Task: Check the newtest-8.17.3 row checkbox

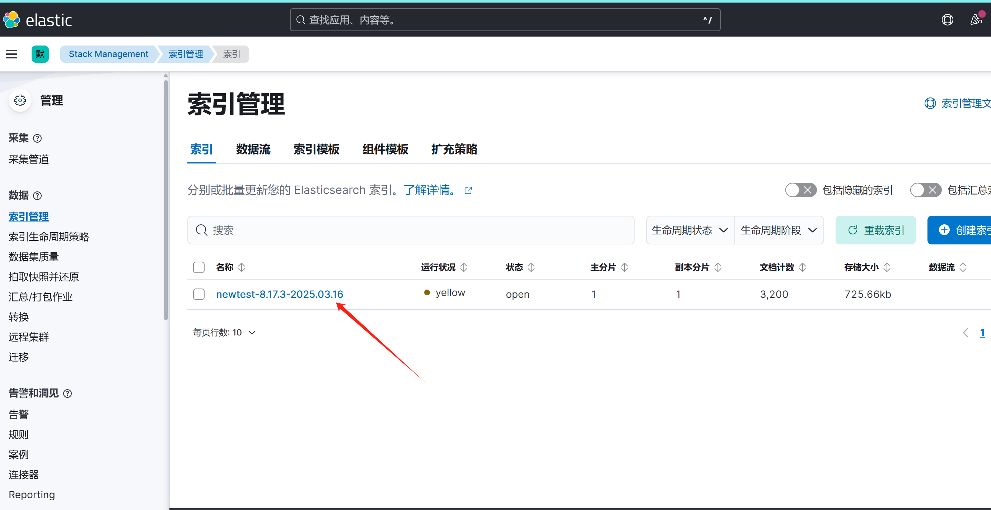Action: pos(199,295)
